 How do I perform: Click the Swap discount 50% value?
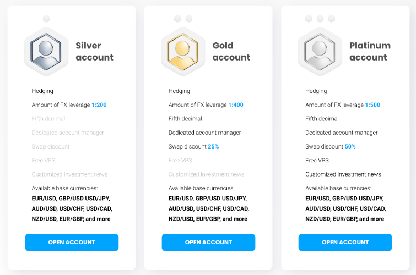pyautogui.click(x=350, y=146)
